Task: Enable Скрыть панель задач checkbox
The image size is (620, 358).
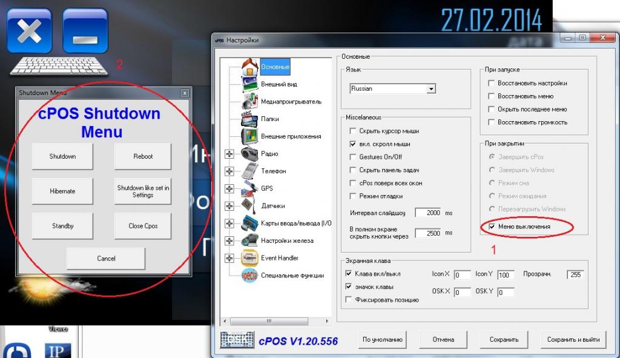Action: [353, 170]
